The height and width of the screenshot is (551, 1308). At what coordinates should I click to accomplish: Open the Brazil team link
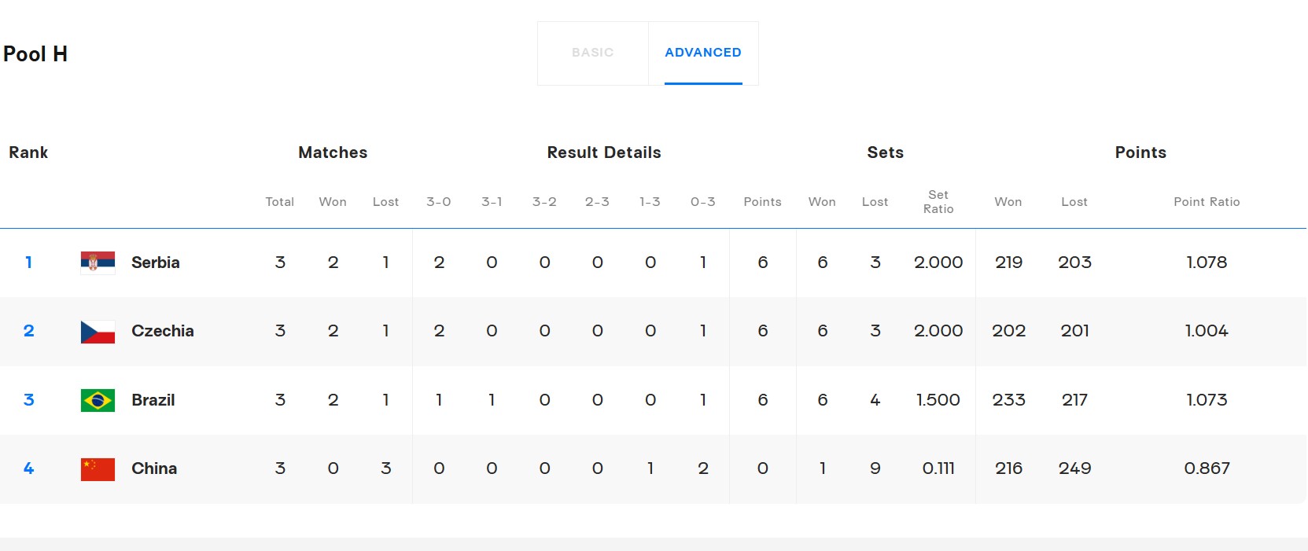point(153,400)
